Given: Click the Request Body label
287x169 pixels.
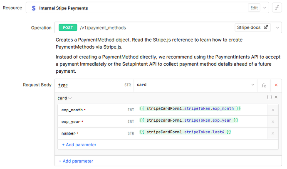Looking at the screenshot, I should [x=37, y=85].
